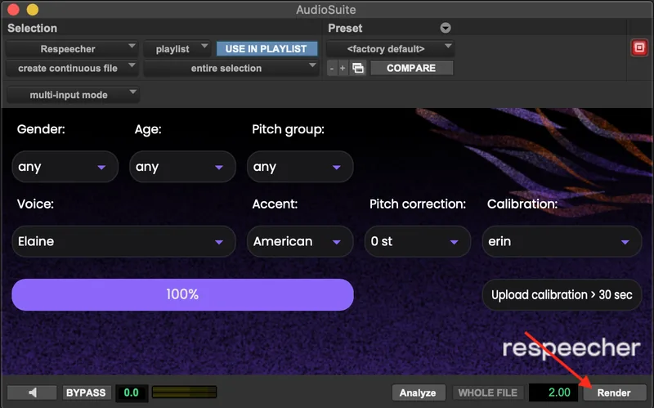Click the yellow minimize window button

tap(32, 9)
